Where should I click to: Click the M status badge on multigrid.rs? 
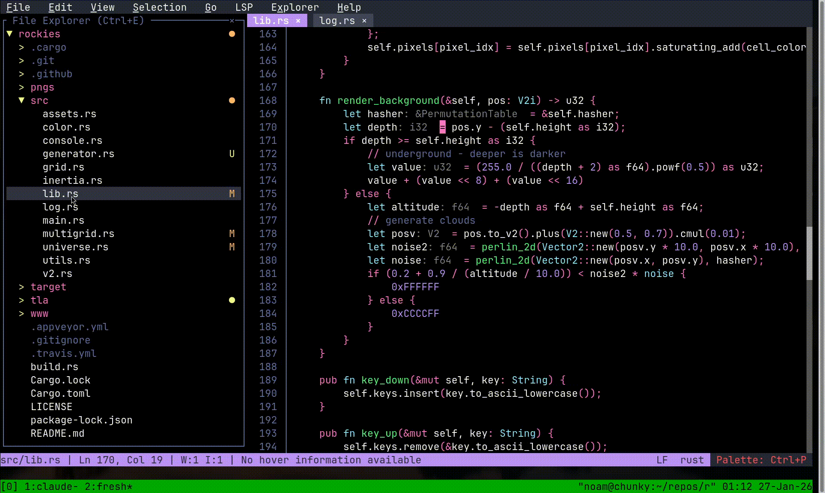[232, 234]
